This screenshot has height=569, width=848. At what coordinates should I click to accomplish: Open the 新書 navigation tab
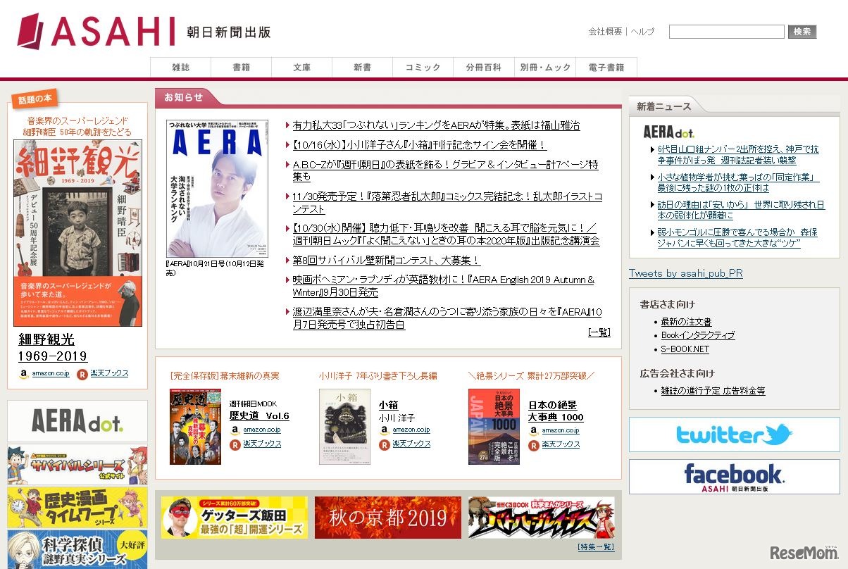[x=362, y=68]
